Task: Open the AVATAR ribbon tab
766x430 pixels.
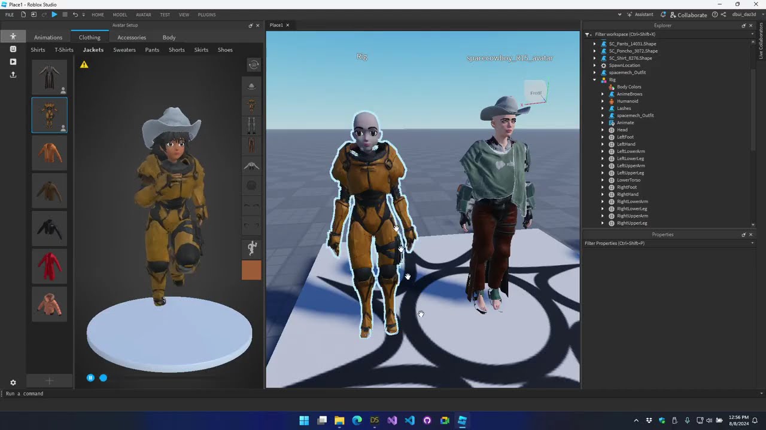Action: 144,14
